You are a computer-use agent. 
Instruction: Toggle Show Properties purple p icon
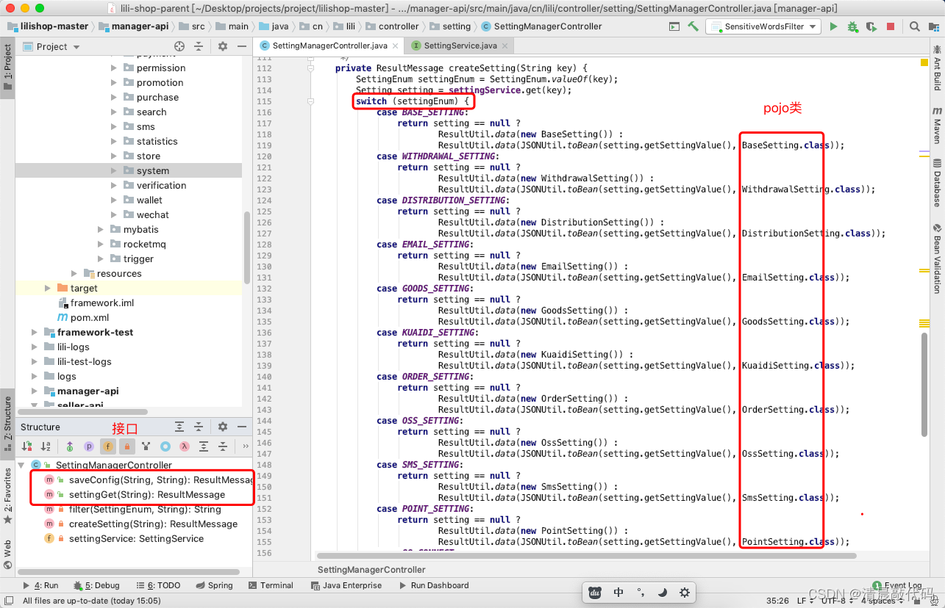pos(88,446)
